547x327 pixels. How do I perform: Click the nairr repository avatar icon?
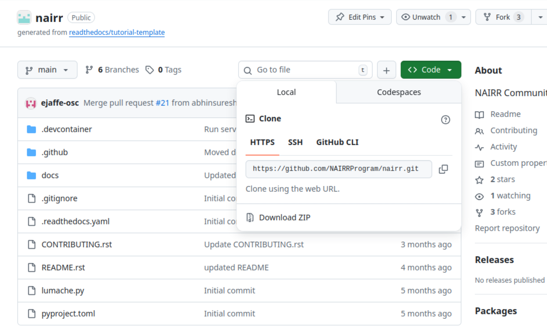pyautogui.click(x=24, y=17)
